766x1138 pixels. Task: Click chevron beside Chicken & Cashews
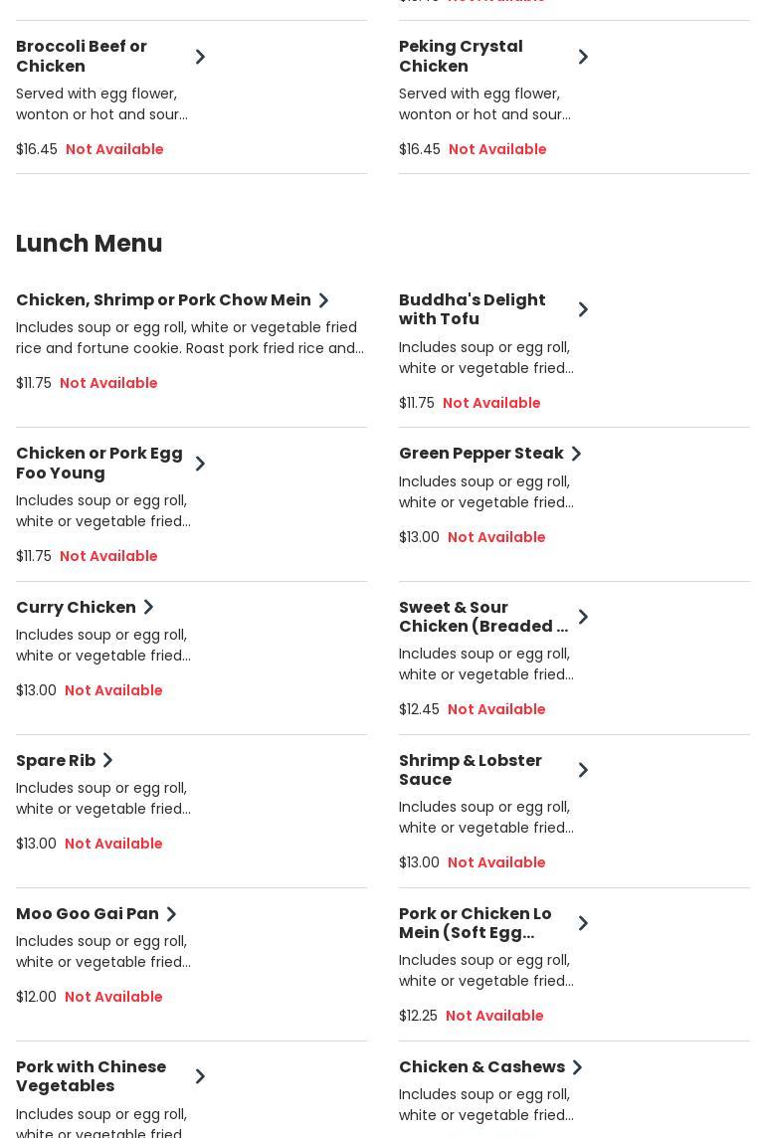577,1067
